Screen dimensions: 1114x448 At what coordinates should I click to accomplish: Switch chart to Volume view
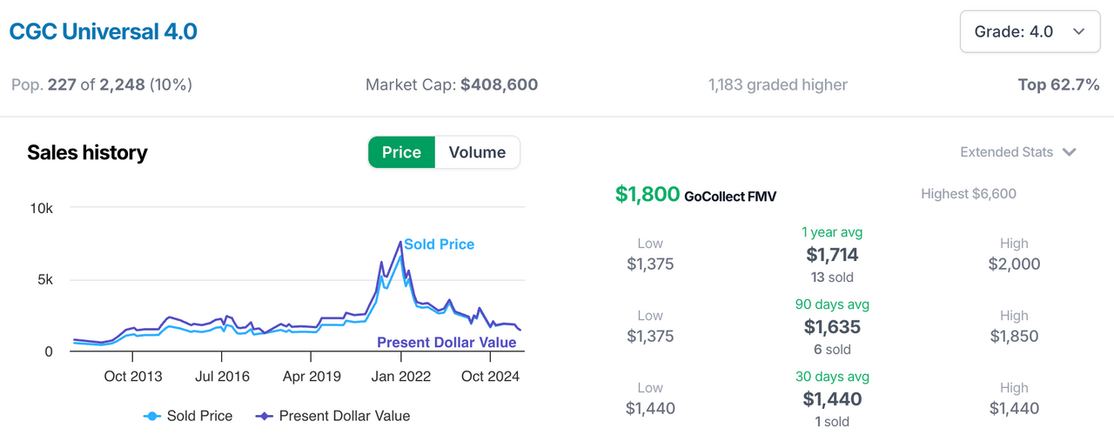477,152
